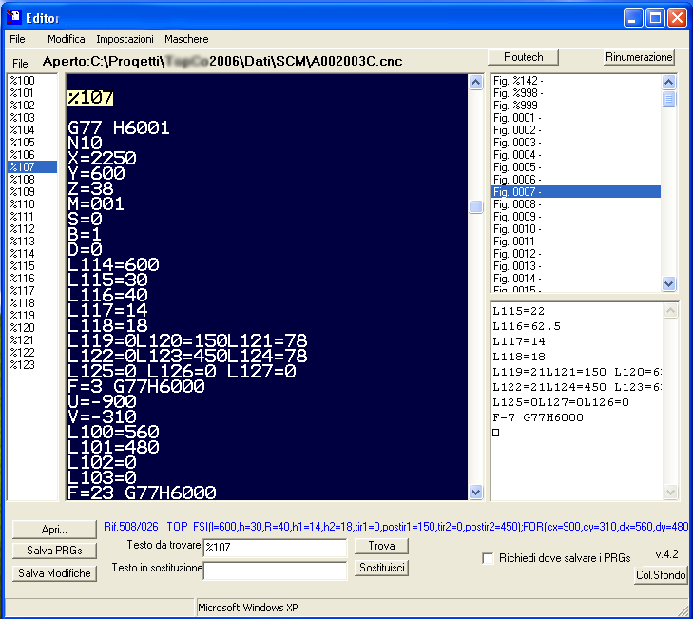Click F=7 G77H6000 line in lower-right panel

coord(538,417)
